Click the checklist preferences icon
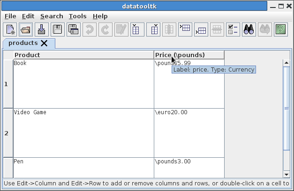The image size is (294, 191). 233,29
